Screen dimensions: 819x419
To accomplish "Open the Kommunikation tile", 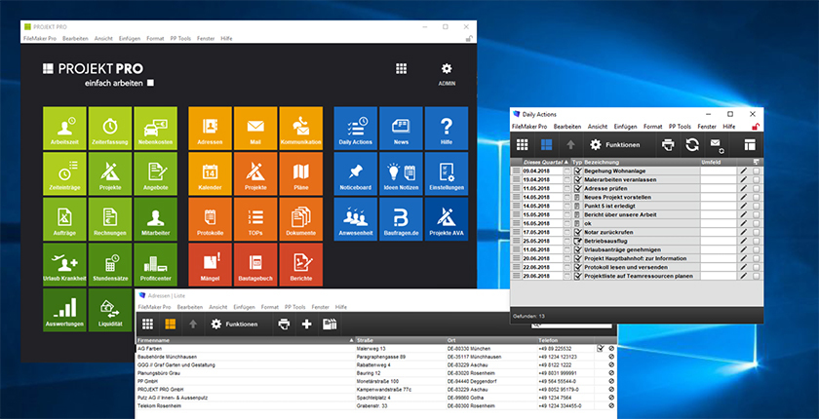I will pos(301,129).
